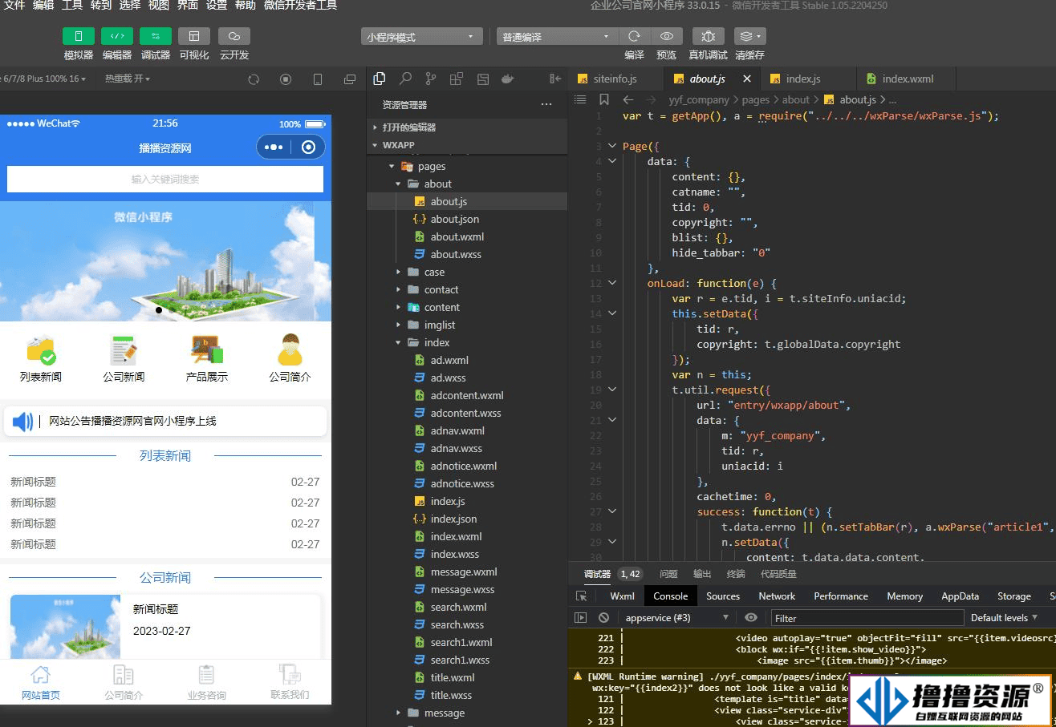The image size is (1056, 727).
Task: Open the explorer files icon
Action: (380, 79)
